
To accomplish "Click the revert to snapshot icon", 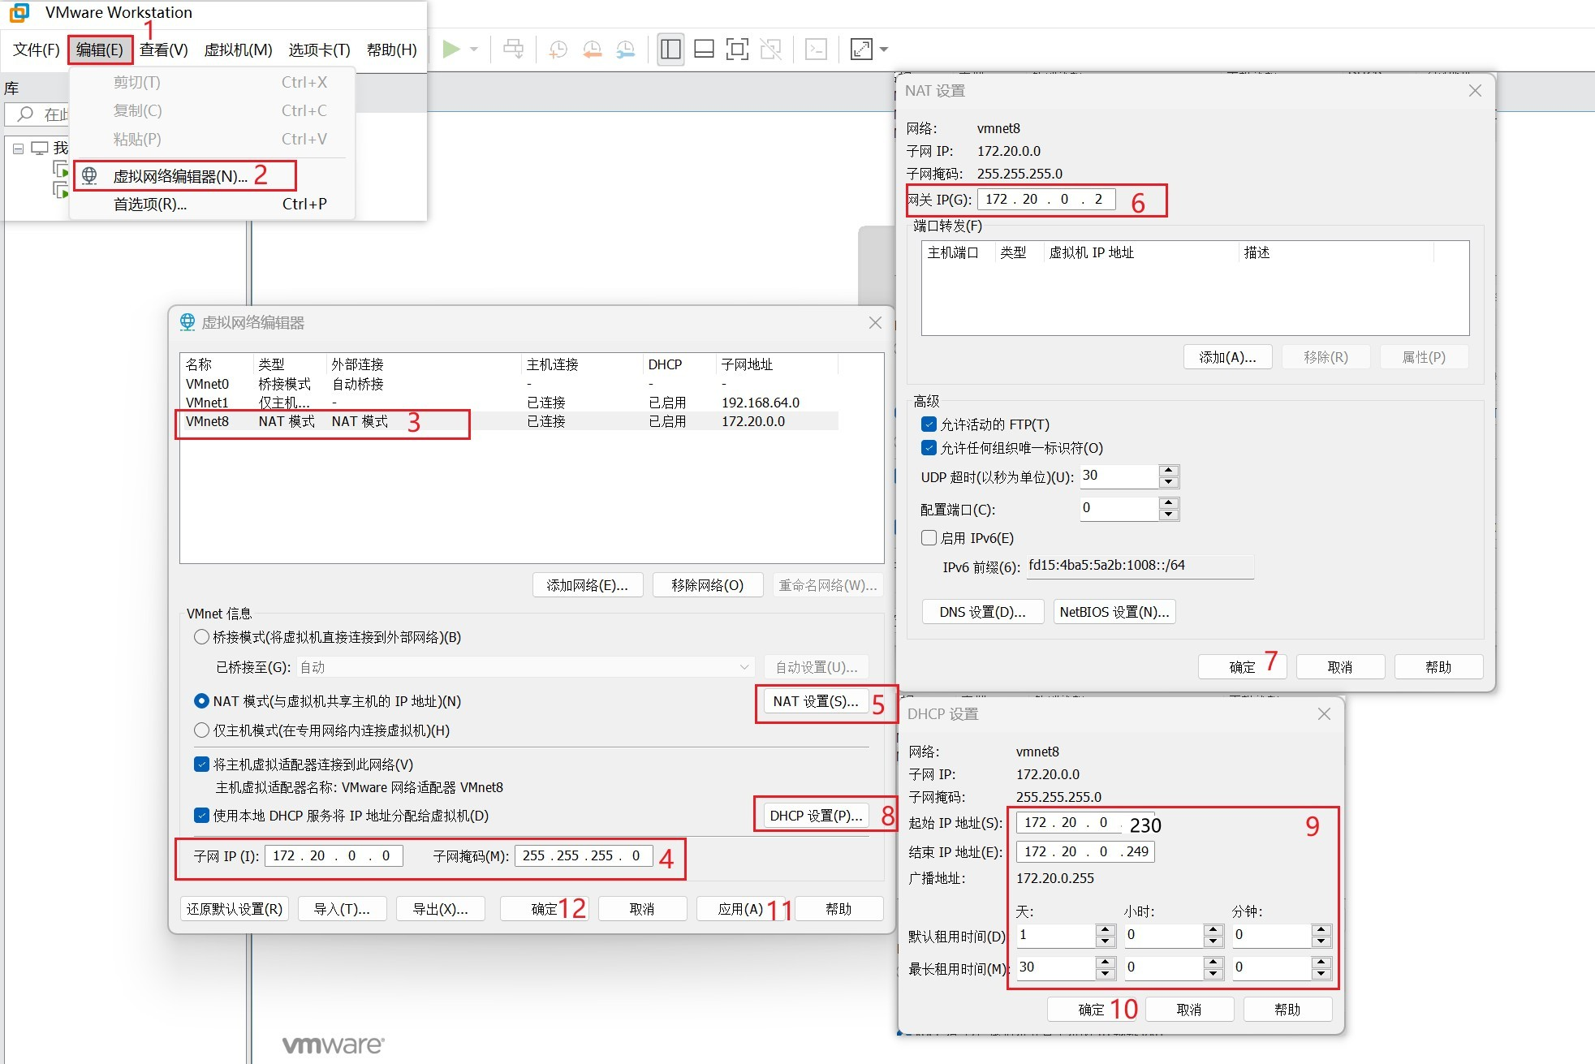I will pos(592,50).
